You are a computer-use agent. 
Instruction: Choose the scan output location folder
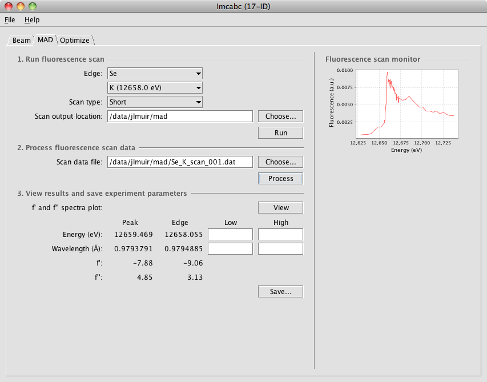tap(280, 116)
